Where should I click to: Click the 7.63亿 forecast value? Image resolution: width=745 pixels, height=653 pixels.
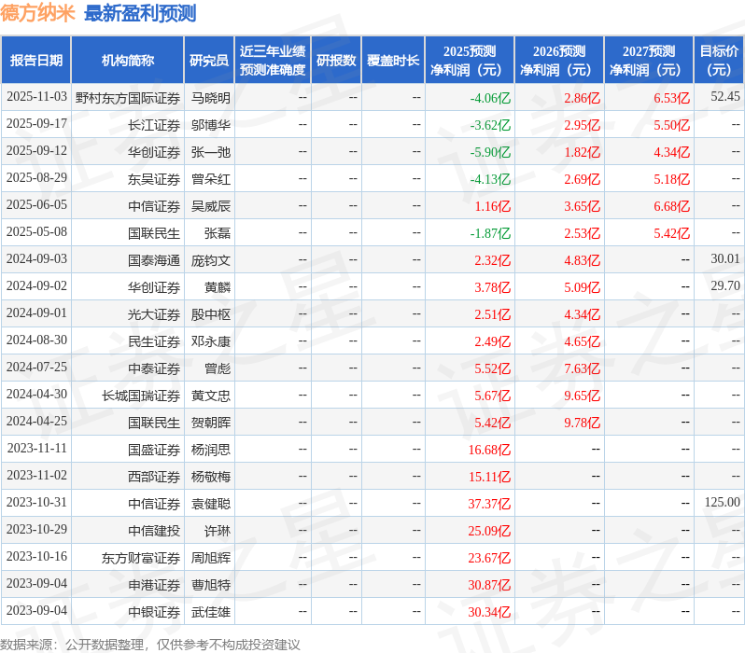[x=582, y=368]
